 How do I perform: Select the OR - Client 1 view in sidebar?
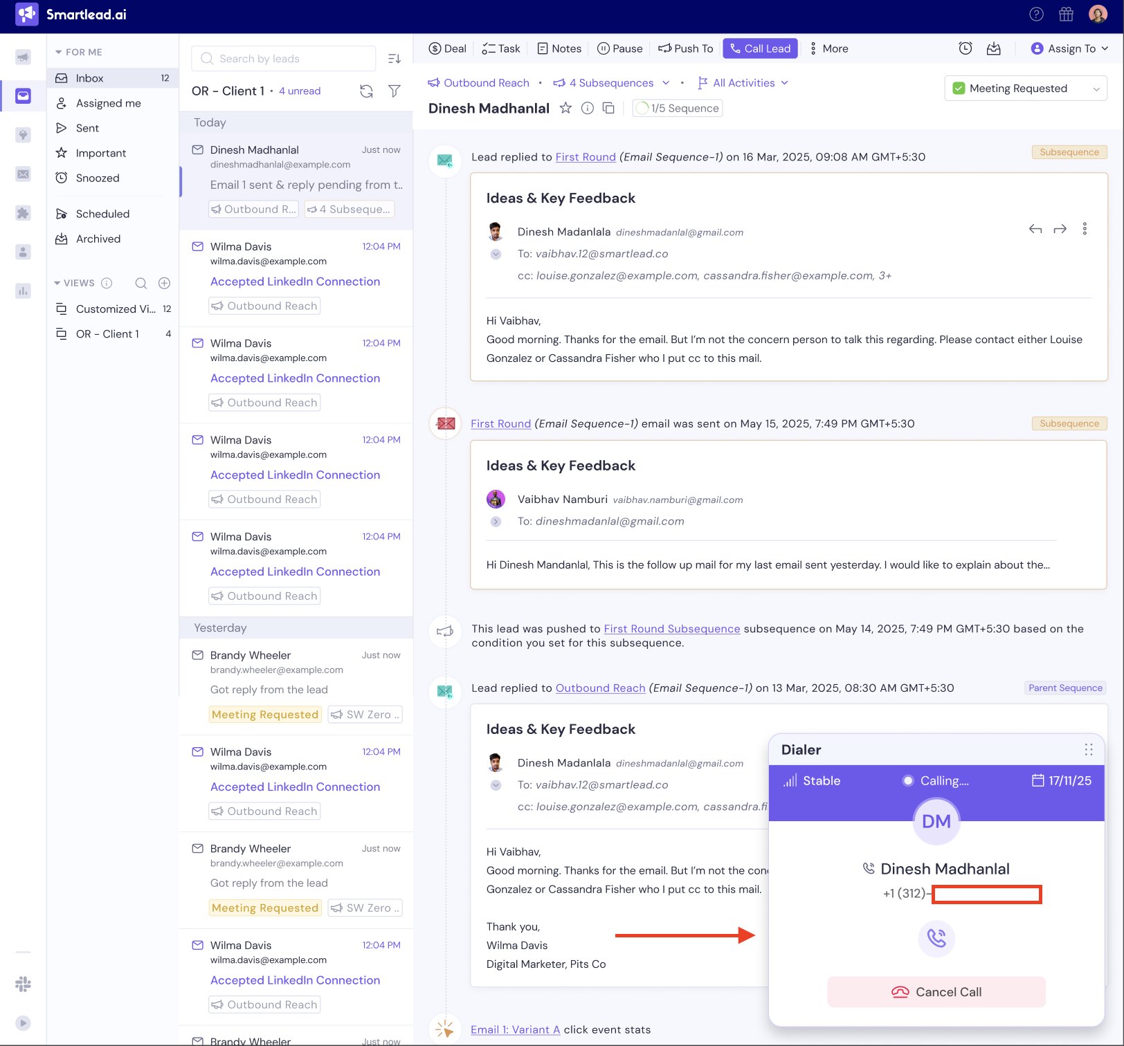(x=113, y=333)
